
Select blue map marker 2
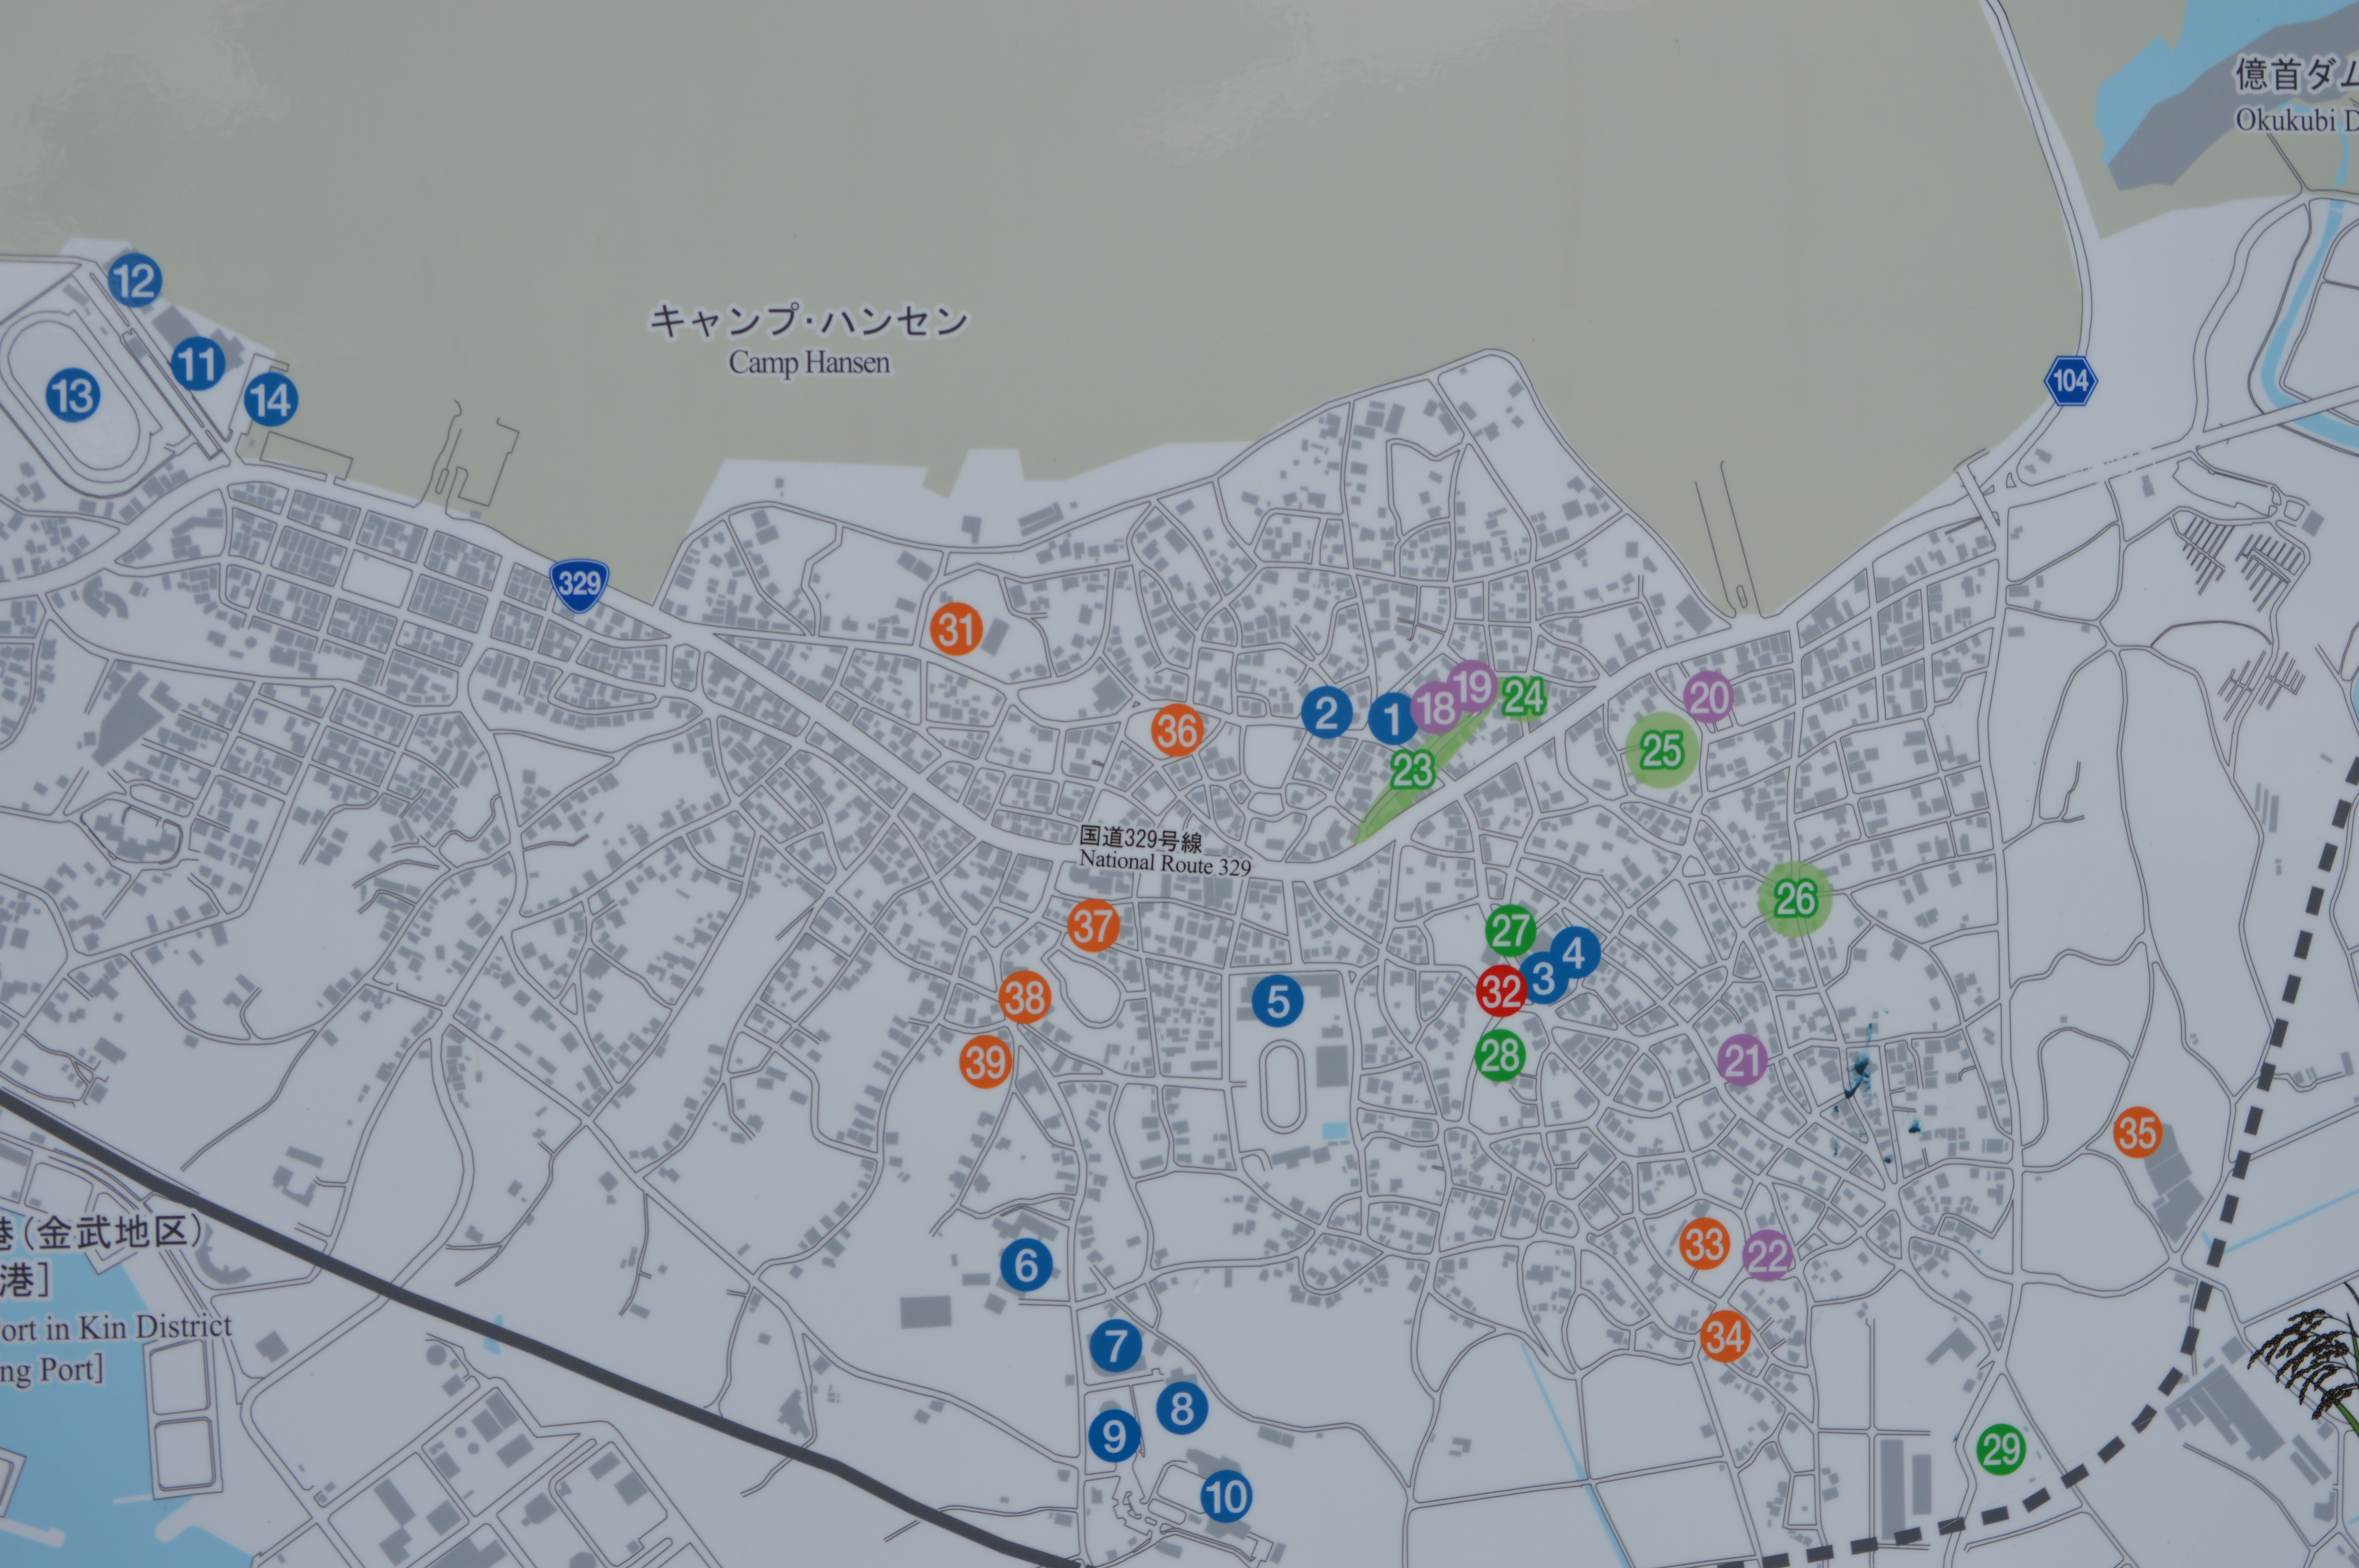1327,713
